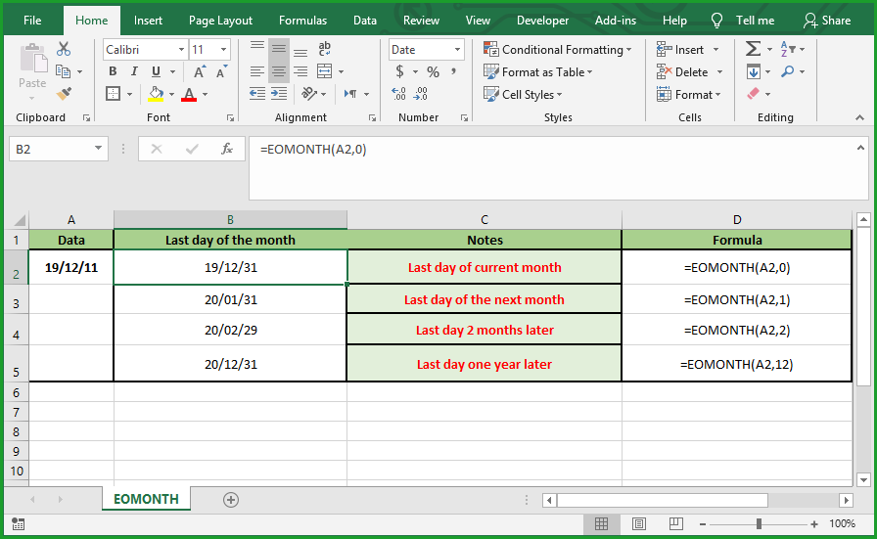
Task: Switch to the Page Layout tab
Action: 220,20
